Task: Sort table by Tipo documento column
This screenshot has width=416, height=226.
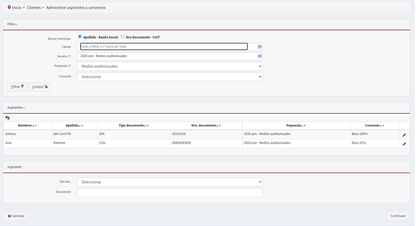Action: tap(134, 125)
